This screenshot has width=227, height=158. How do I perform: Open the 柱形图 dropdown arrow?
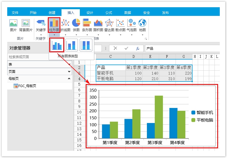pos(54,35)
